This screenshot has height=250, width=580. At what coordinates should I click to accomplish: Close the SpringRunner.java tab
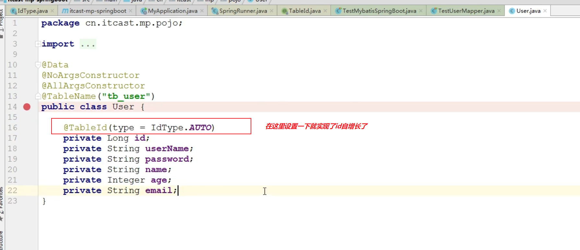271,11
